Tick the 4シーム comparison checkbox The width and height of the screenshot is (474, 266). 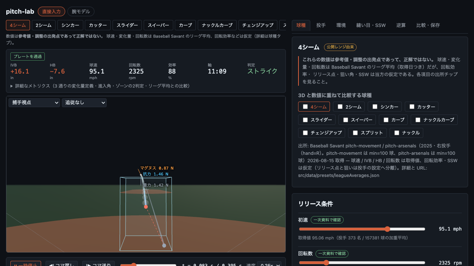click(305, 107)
